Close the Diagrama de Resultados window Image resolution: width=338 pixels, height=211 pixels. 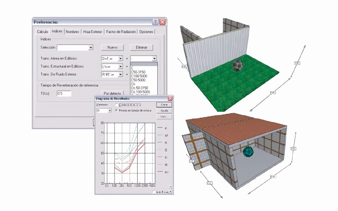point(170,98)
